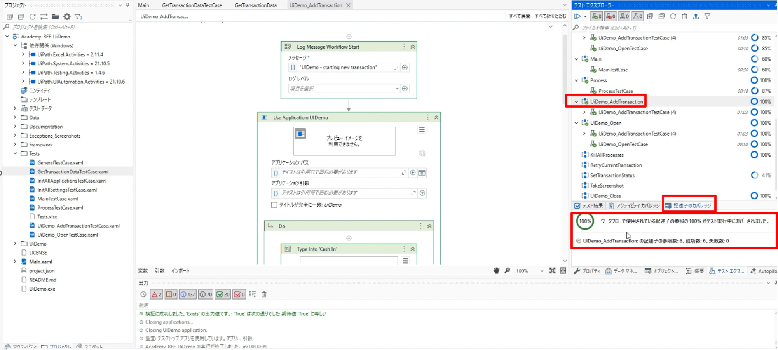Viewport: 778px width, 350px height.
Task: Click the fit-to-screen icon in the designer footer
Action: pyautogui.click(x=552, y=271)
